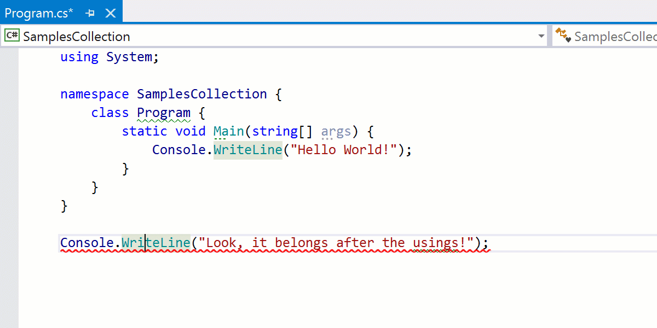657x328 pixels.
Task: Click 'System' in the using directive
Action: pyautogui.click(x=129, y=57)
